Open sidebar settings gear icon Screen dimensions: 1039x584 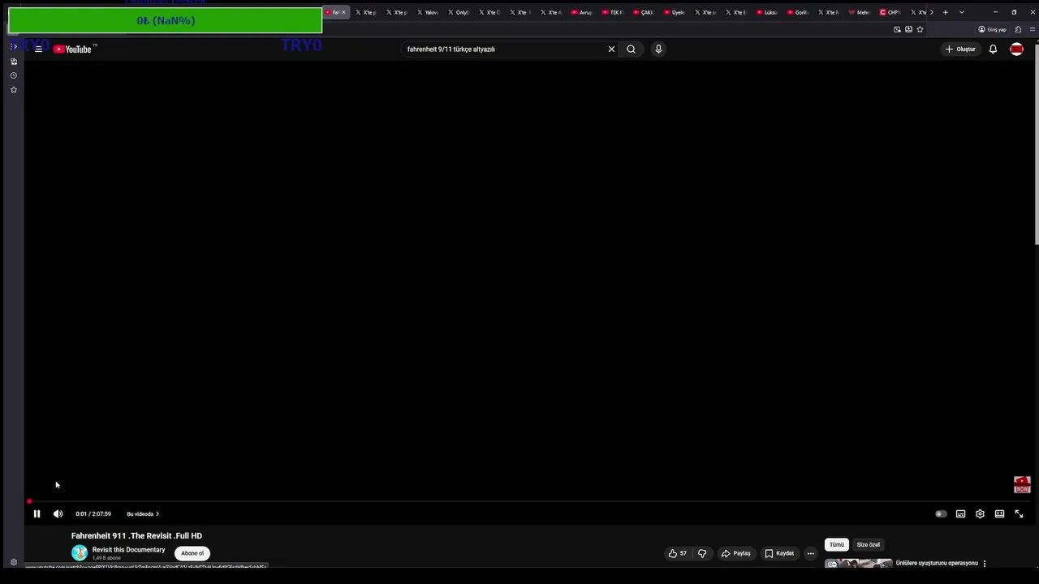[x=13, y=562]
